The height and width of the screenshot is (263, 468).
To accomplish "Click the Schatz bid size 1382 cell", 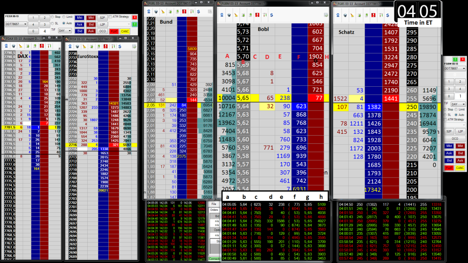I will coord(374,107).
